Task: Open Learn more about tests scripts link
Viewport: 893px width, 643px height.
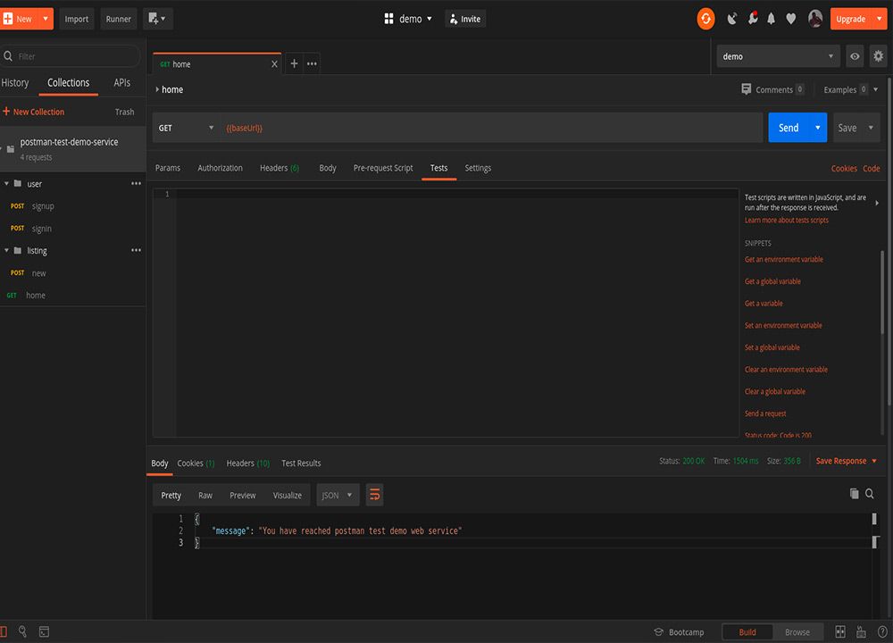Action: pyautogui.click(x=787, y=220)
